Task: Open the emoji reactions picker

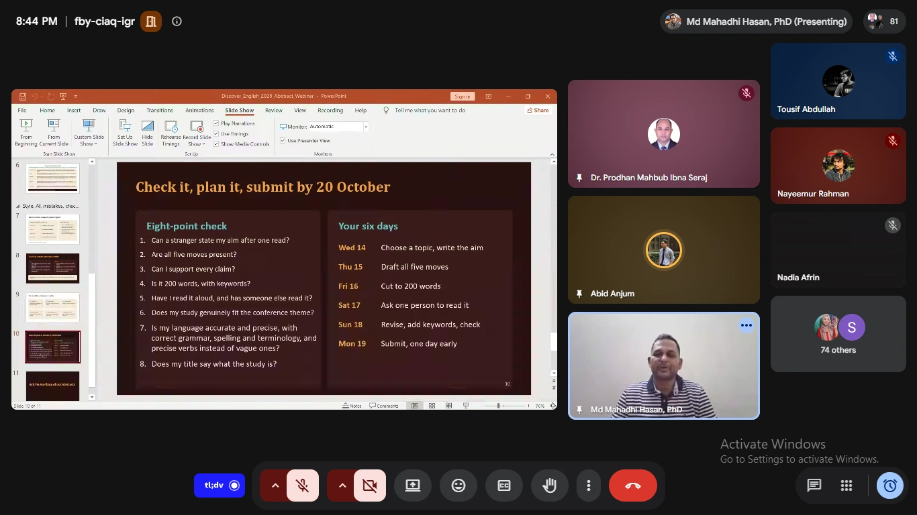Action: tap(458, 485)
